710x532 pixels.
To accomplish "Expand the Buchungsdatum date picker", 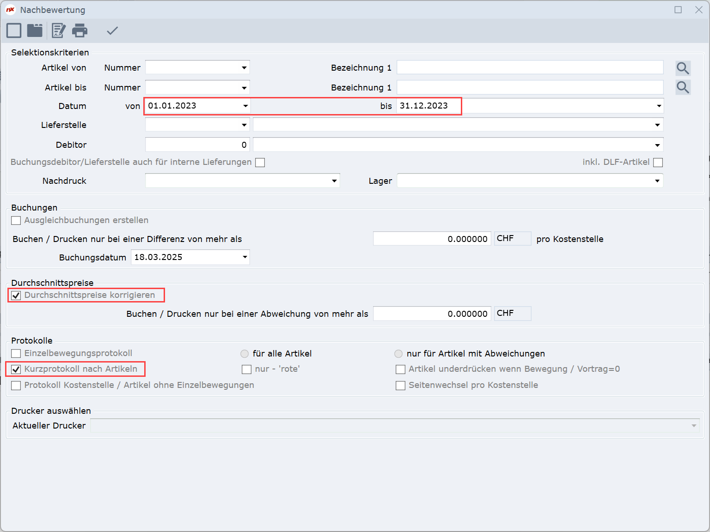I will [x=245, y=257].
